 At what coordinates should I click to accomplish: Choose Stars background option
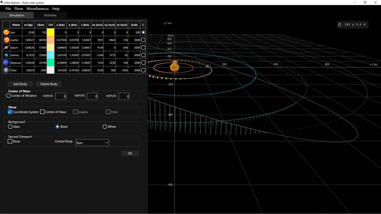pyautogui.click(x=10, y=127)
